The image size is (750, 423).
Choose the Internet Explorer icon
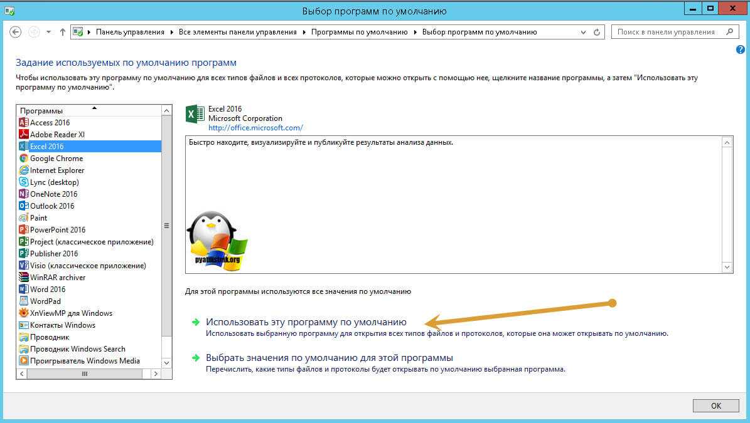(24, 170)
